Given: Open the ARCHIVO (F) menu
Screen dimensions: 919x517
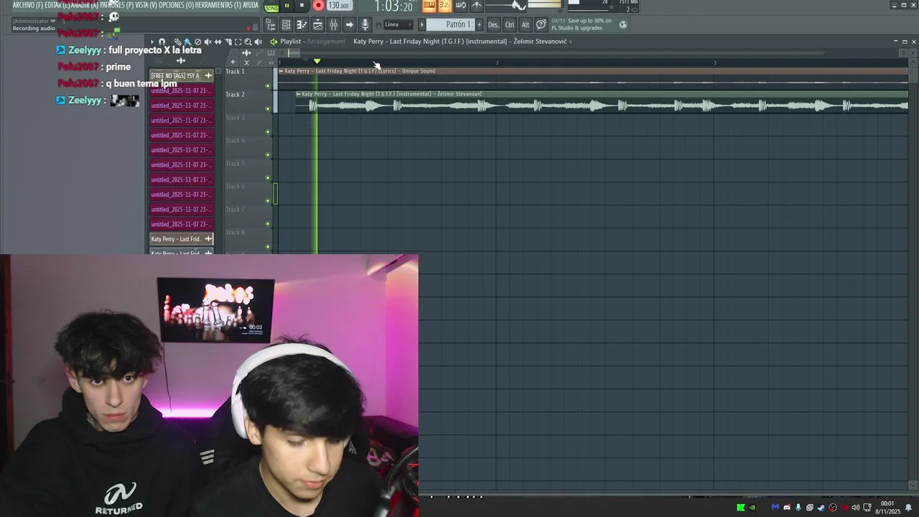Looking at the screenshot, I should coord(27,4).
